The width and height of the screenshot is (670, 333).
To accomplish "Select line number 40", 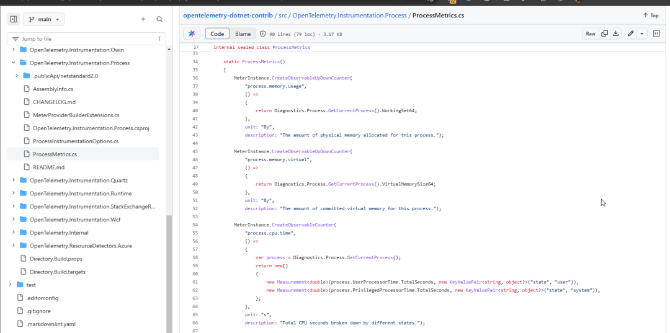I will tap(195, 110).
